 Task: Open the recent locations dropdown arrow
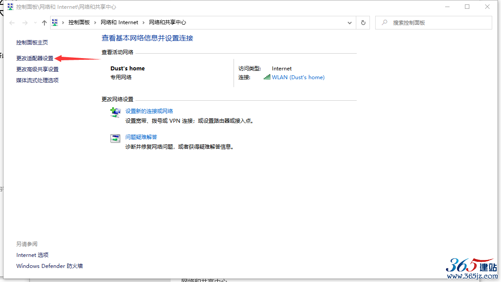tap(35, 23)
